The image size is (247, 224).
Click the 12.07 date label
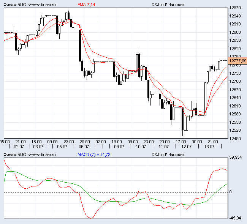pos(186,147)
